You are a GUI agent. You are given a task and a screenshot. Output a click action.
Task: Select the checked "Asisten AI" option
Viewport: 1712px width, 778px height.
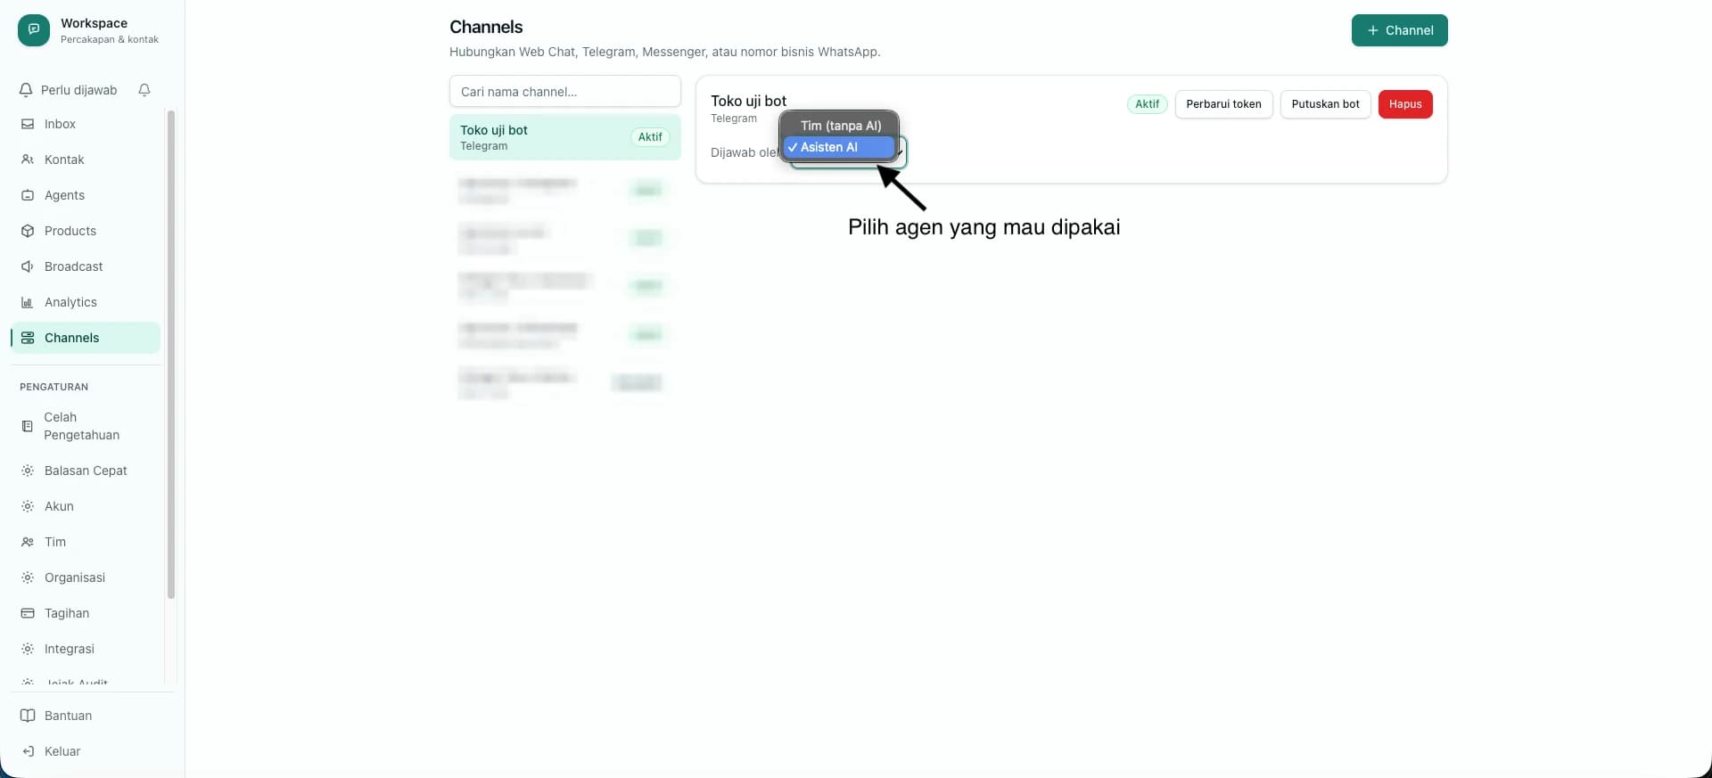(x=839, y=147)
